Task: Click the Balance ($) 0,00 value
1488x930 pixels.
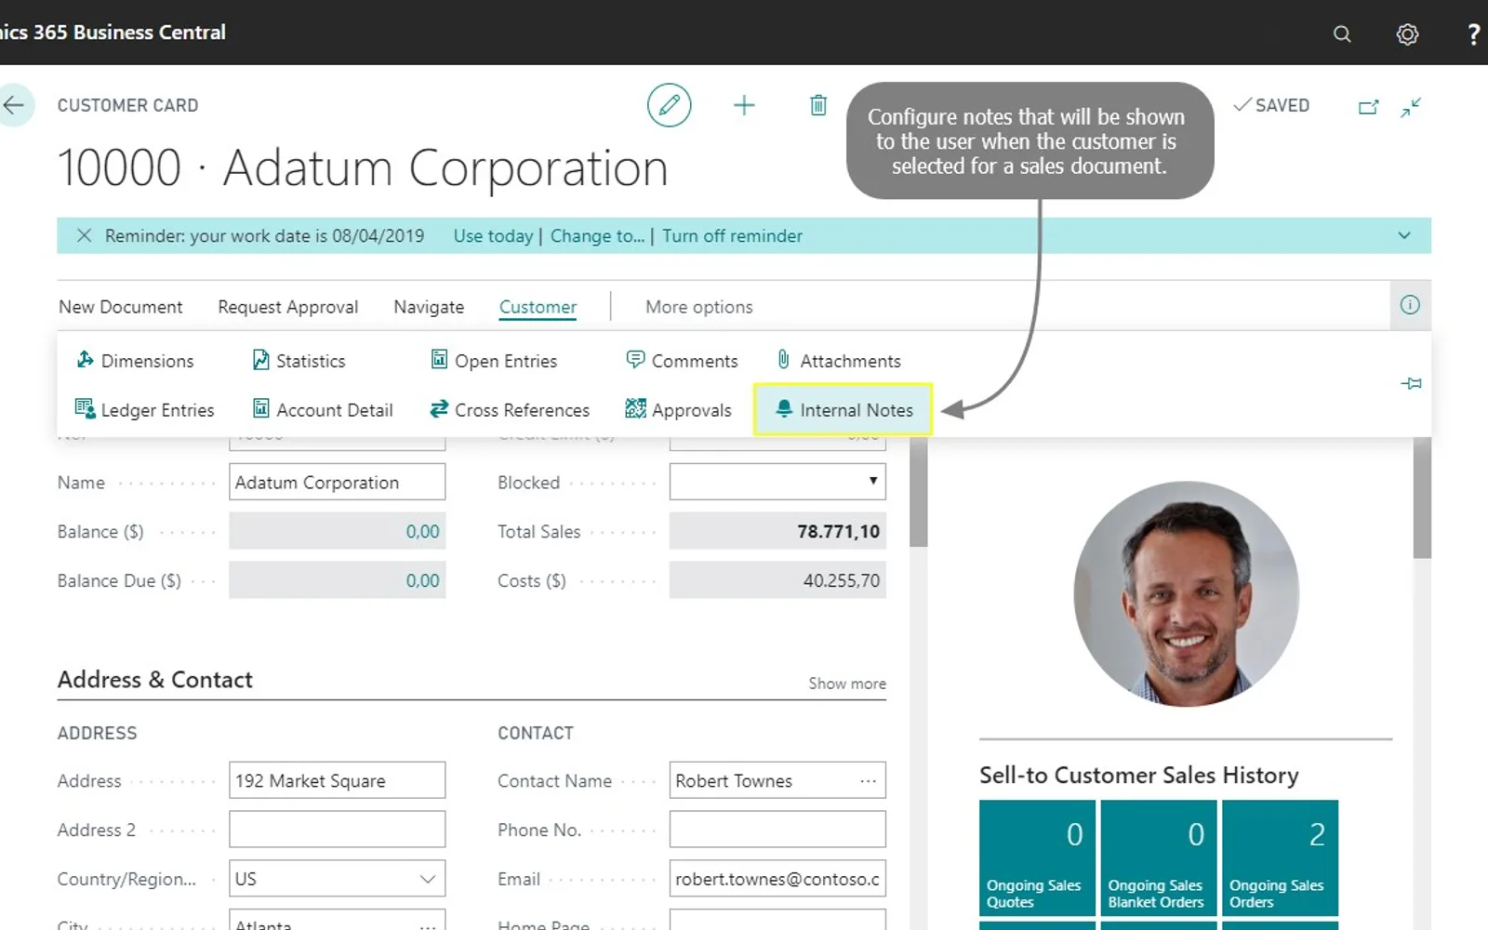Action: point(422,531)
